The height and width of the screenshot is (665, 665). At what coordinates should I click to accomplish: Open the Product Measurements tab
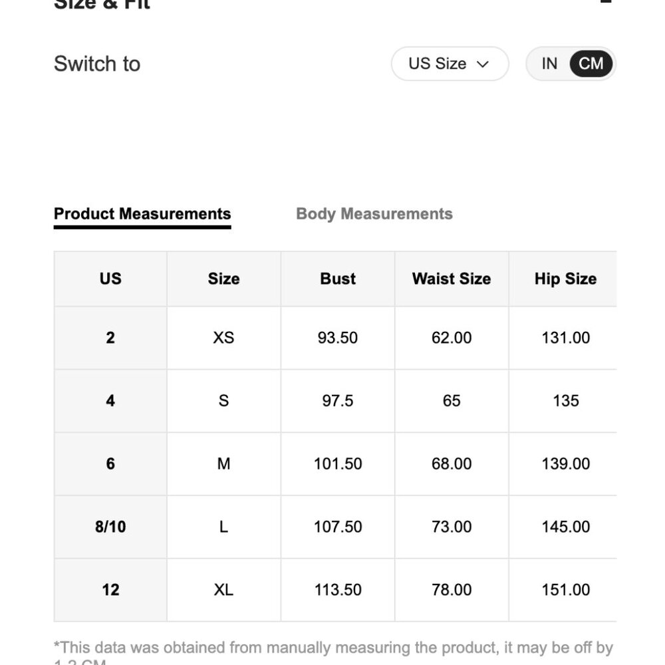142,213
